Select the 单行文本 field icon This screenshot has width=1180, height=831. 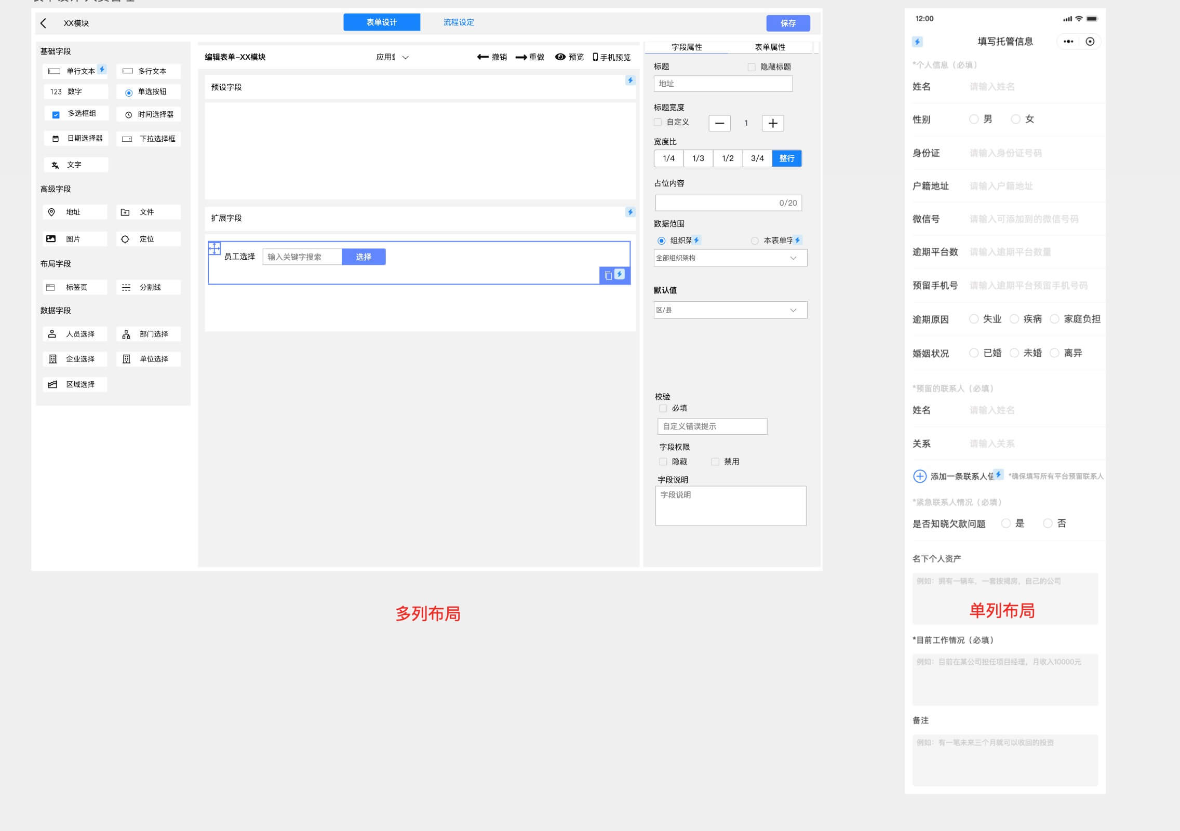click(x=55, y=71)
